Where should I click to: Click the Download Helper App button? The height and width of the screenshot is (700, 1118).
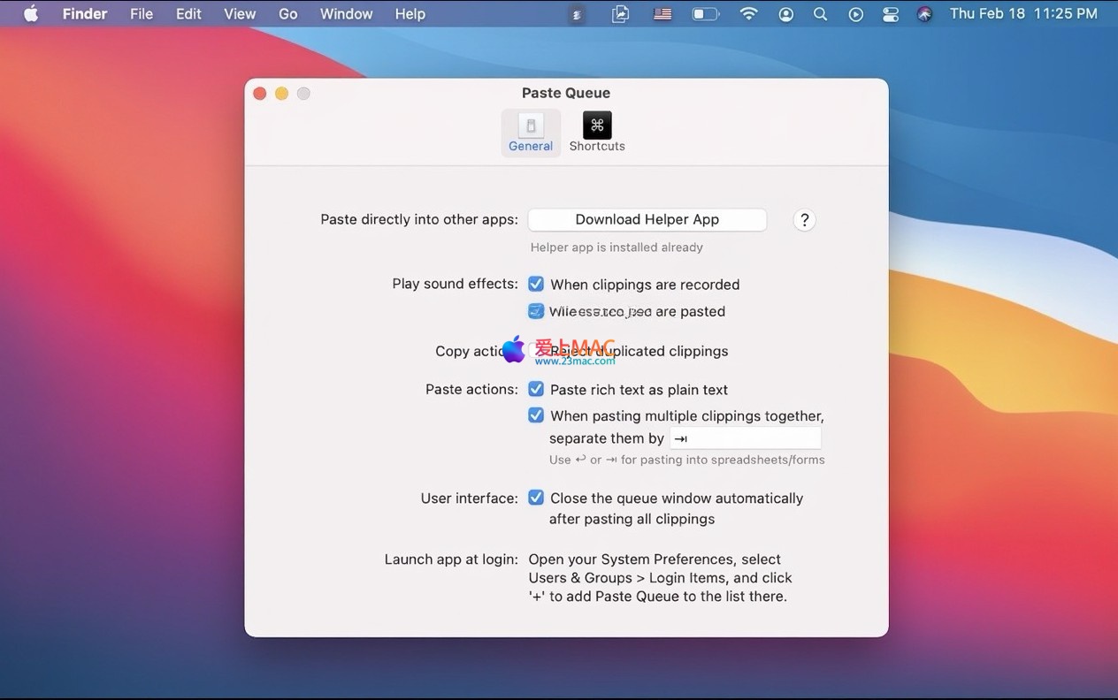pyautogui.click(x=647, y=219)
